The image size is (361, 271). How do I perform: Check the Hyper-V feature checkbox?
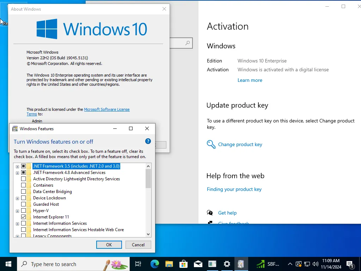click(x=24, y=211)
